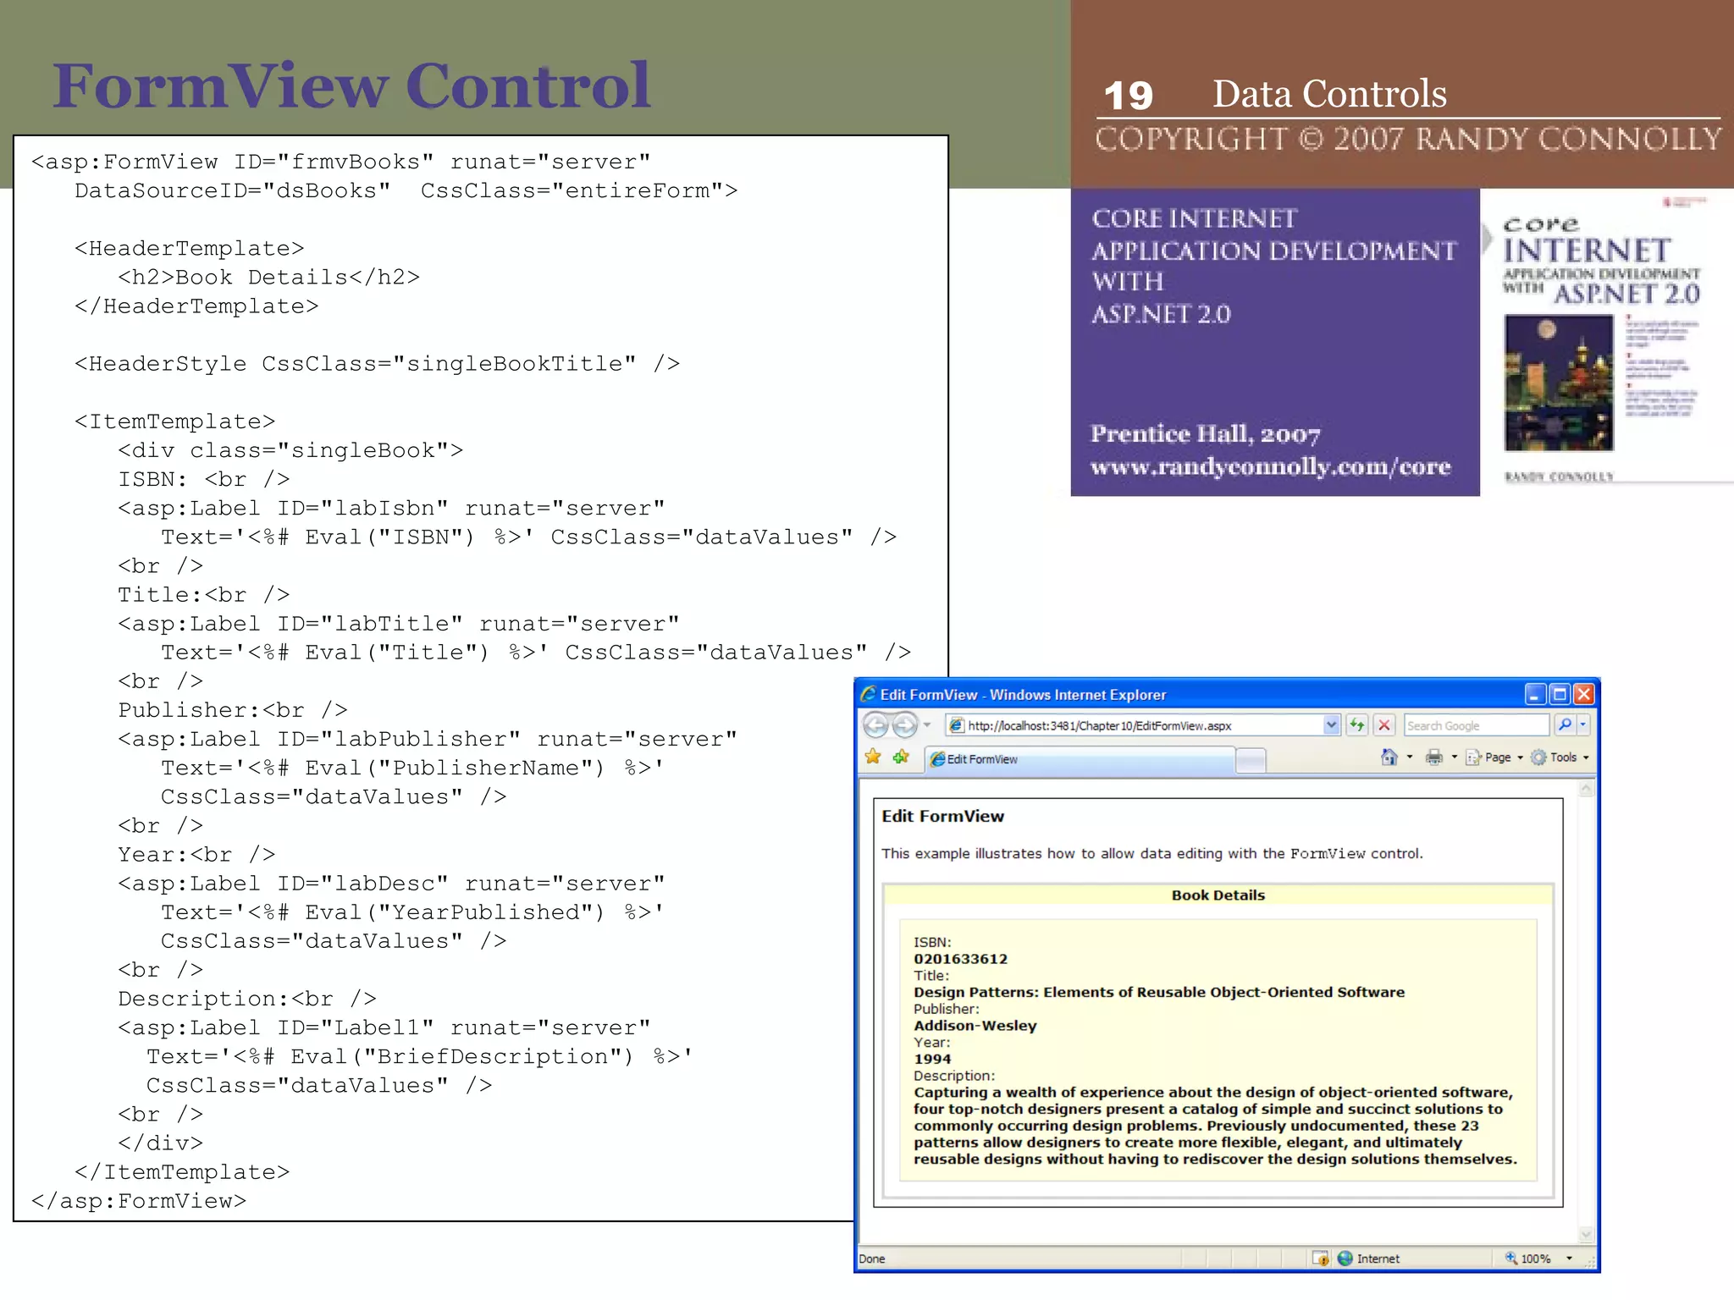Screen dimensions: 1734x1300
Task: Expand the Home button dropdown arrow
Action: pyautogui.click(x=1409, y=757)
